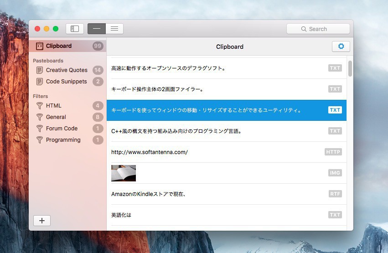The width and height of the screenshot is (388, 253).
Task: Click the Code Sunippets document icon
Action: tap(39, 82)
